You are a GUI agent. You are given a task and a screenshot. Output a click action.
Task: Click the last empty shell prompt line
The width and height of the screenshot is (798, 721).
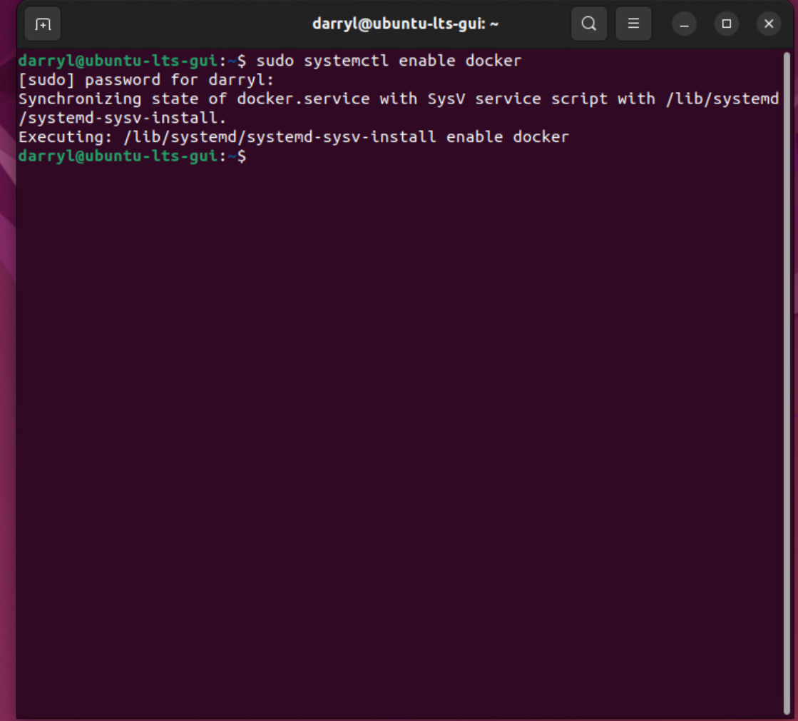[133, 156]
